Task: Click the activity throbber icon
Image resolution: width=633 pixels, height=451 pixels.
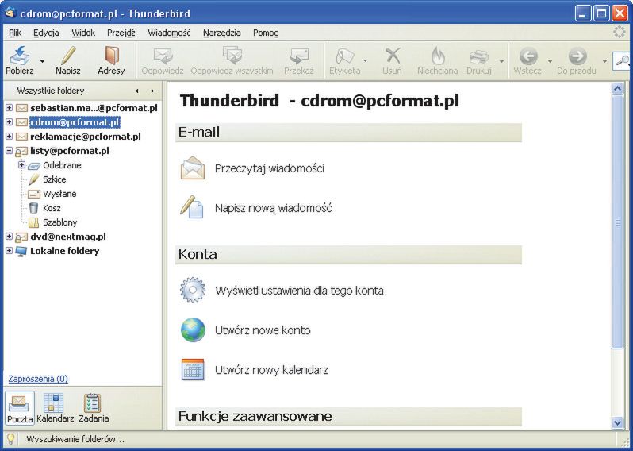Action: [619, 33]
